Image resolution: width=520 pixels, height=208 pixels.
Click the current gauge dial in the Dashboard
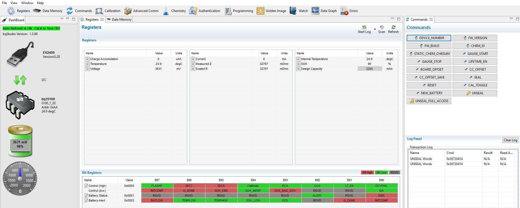pyautogui.click(x=20, y=178)
